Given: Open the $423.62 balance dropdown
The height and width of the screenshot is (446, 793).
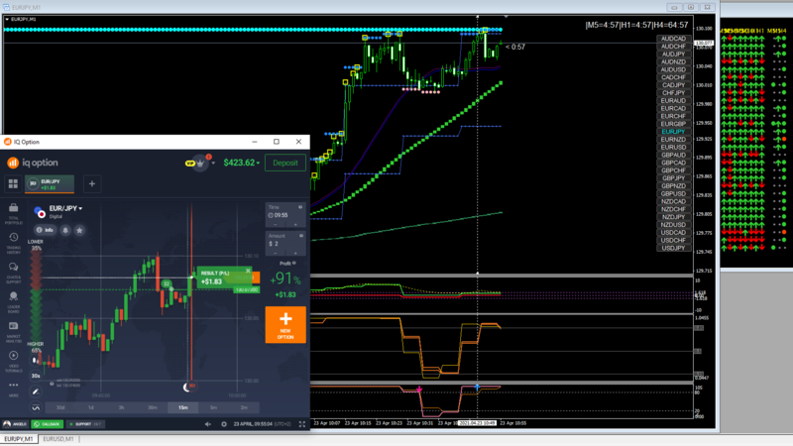Looking at the screenshot, I should click(242, 163).
